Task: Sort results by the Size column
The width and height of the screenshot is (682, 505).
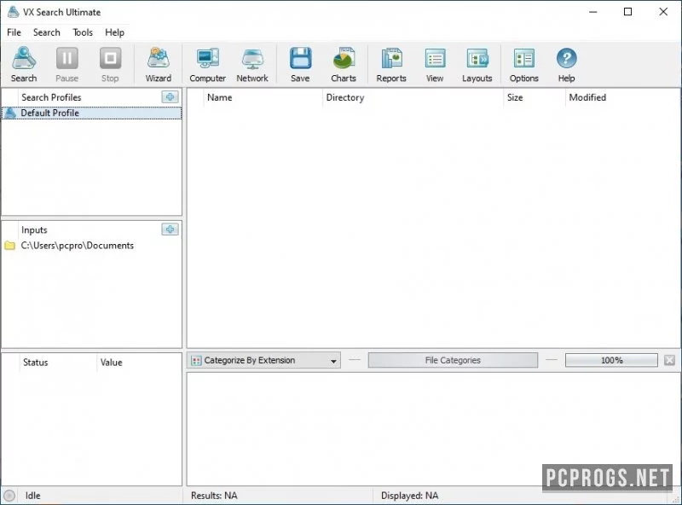Action: [535, 97]
